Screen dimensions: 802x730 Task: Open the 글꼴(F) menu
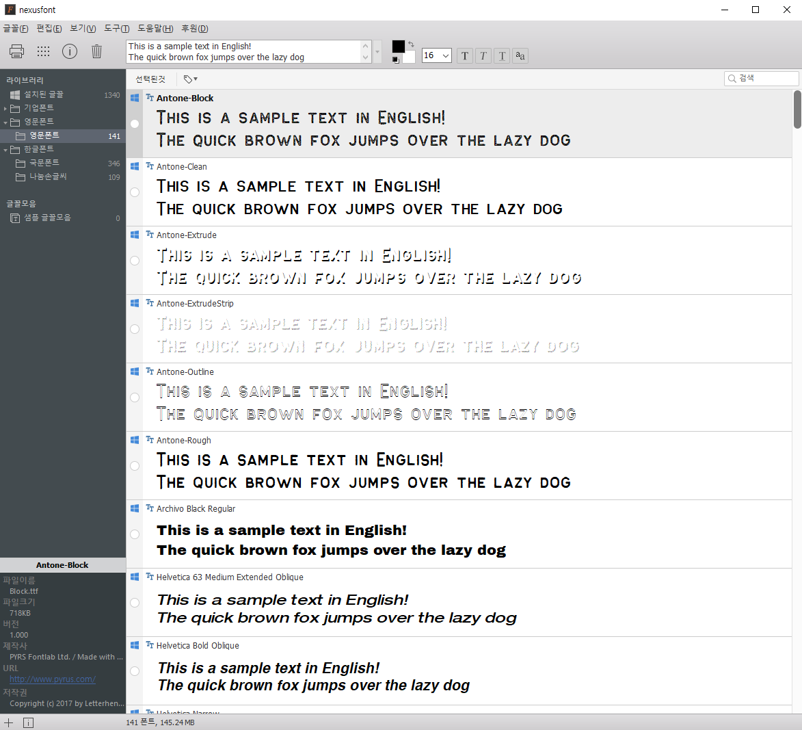point(15,29)
